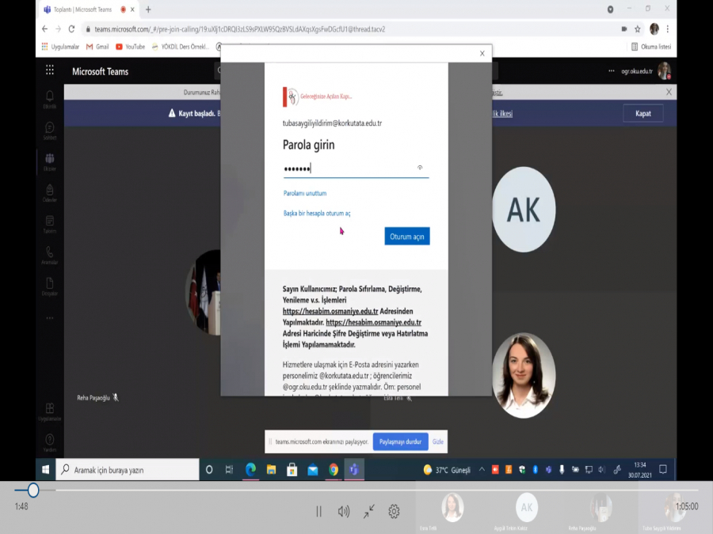Reload the browser page

[x=72, y=29]
